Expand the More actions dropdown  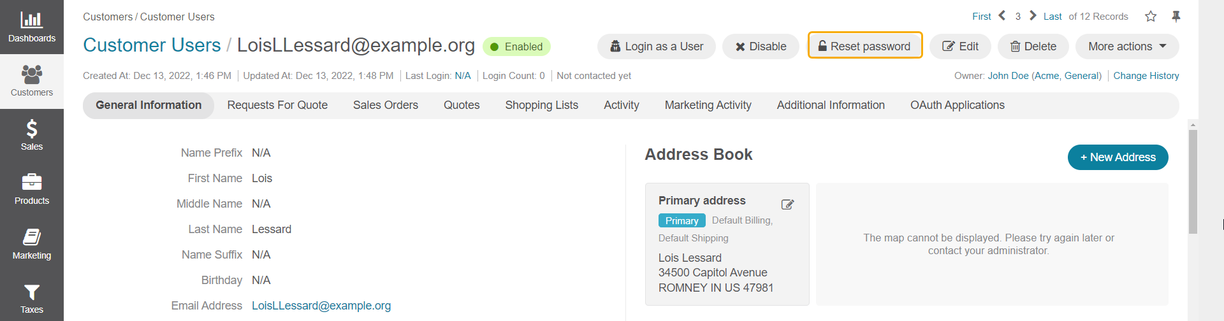click(1127, 46)
